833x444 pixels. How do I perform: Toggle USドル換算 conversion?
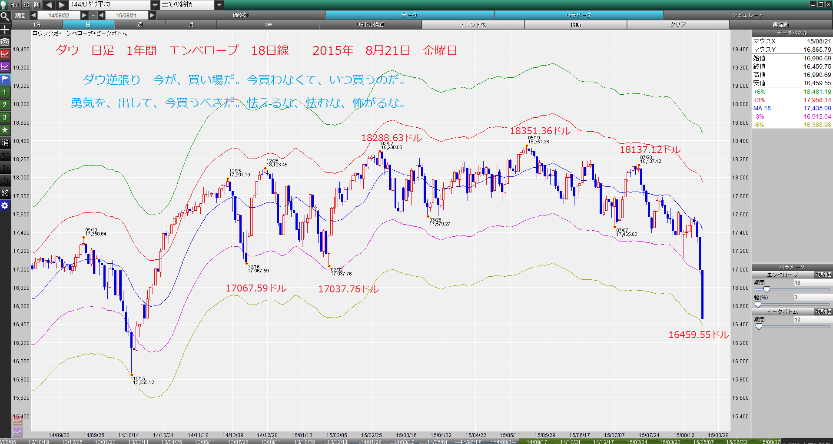[x=371, y=25]
